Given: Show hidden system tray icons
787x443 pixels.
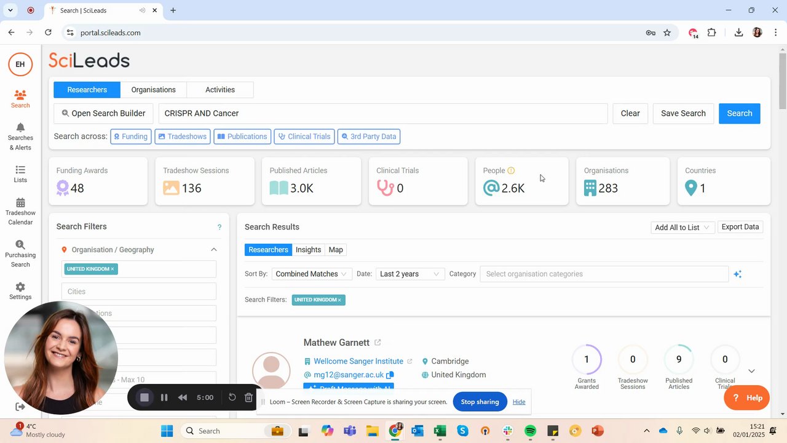Looking at the screenshot, I should (646, 431).
